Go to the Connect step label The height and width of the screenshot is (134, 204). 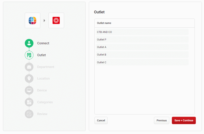(x=43, y=43)
